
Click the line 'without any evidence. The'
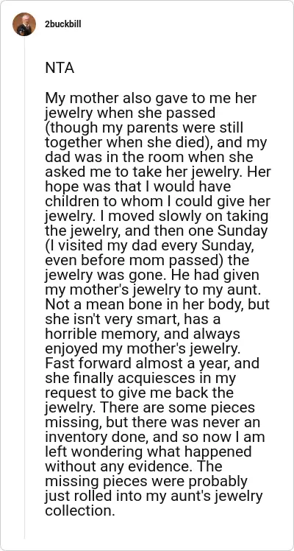(134, 466)
